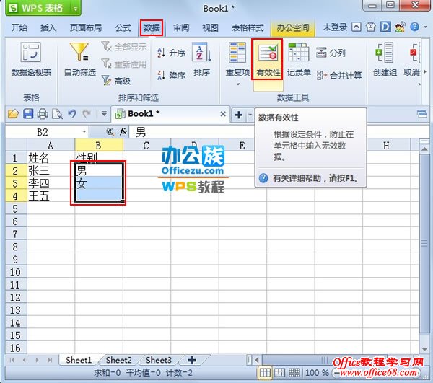Click the Name Box showing B2

point(43,131)
